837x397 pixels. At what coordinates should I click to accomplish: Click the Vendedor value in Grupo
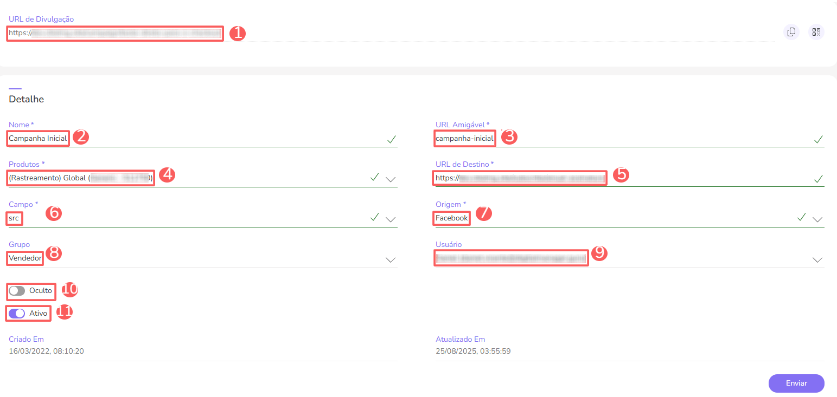[25, 258]
